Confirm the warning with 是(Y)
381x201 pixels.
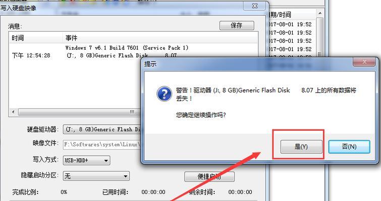(301, 147)
